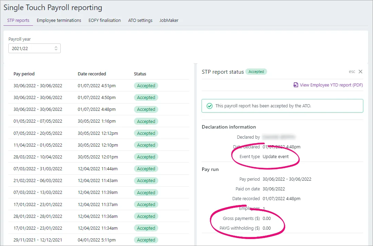This screenshot has height=246, width=373.
Task: Click the Status column header
Action: [140, 74]
